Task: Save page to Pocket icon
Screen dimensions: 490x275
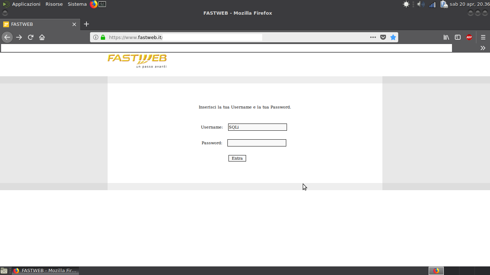Action: [x=383, y=37]
